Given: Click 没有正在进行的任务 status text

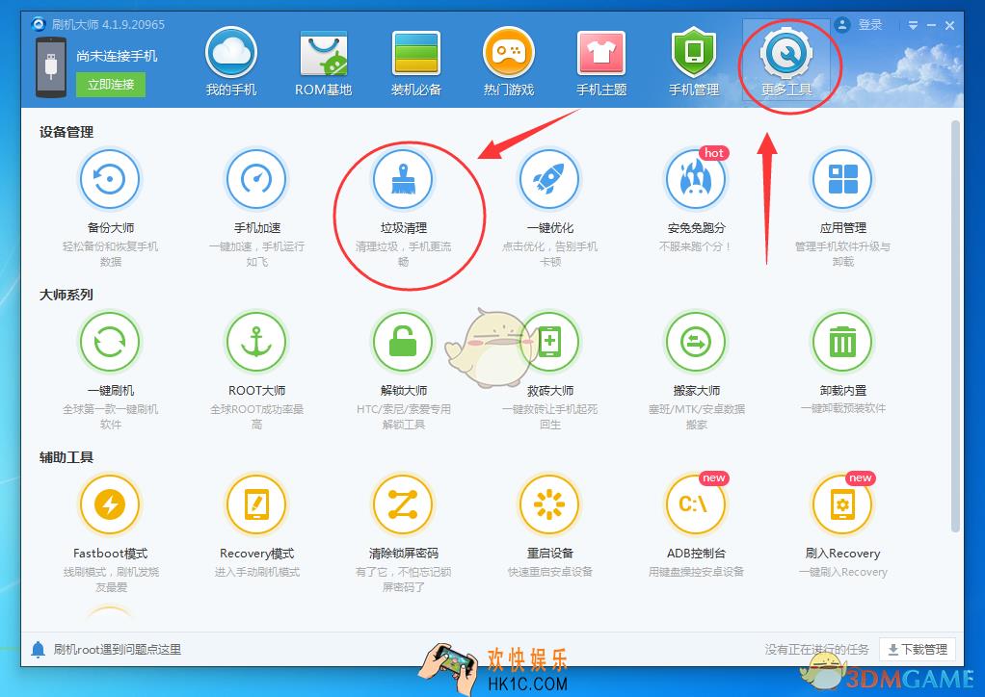Looking at the screenshot, I should 816,649.
